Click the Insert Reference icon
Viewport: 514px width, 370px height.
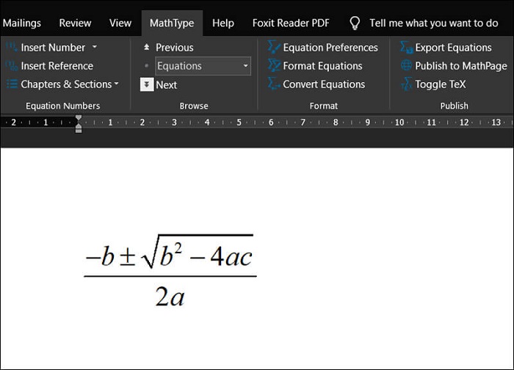coord(12,66)
